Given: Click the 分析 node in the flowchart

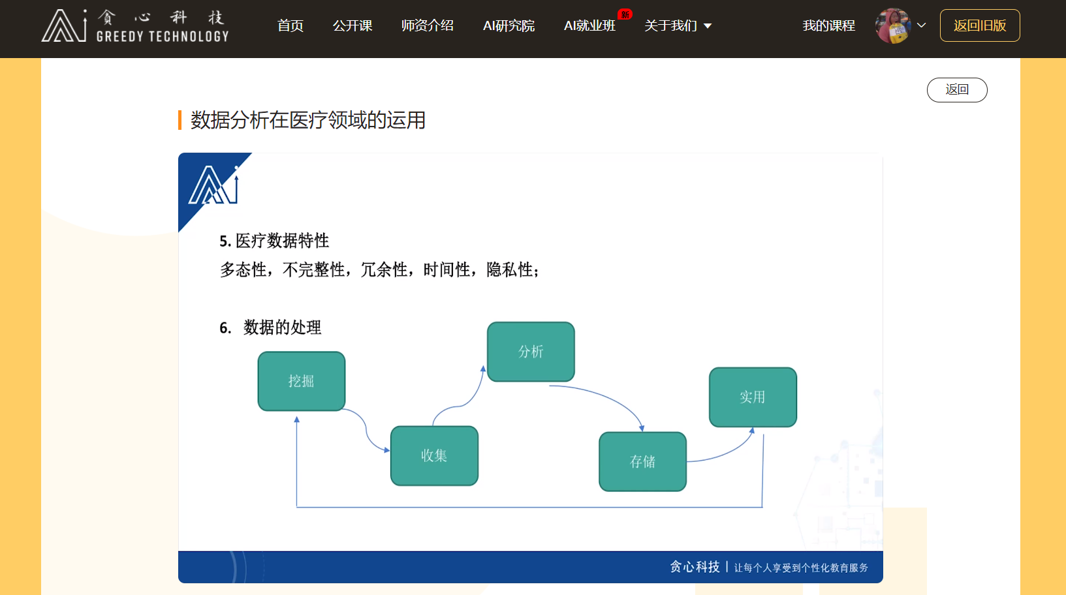Looking at the screenshot, I should tap(530, 352).
